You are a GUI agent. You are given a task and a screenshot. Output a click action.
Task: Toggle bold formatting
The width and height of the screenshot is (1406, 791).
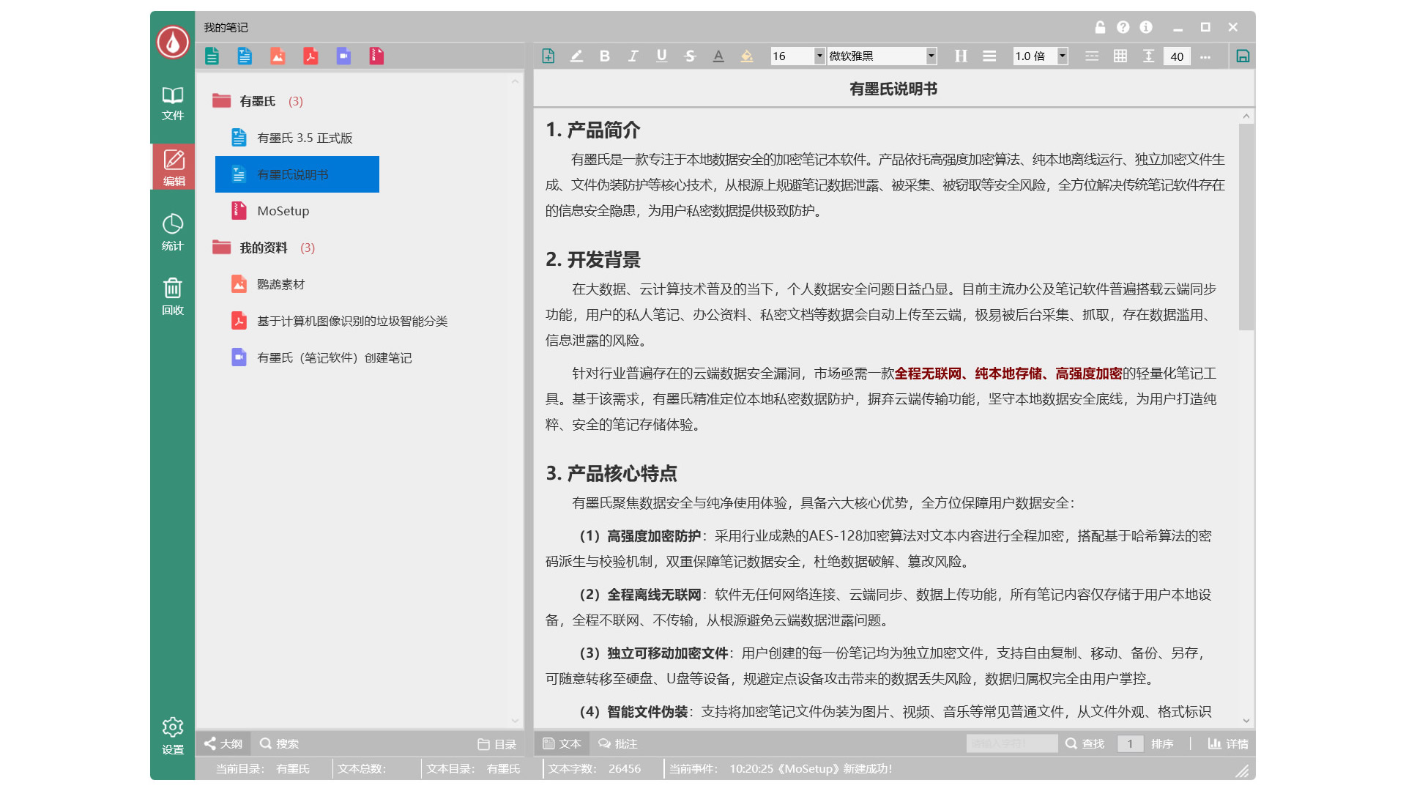click(605, 56)
